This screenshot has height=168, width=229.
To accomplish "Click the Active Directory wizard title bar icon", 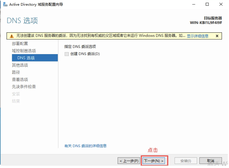I will click(x=5, y=5).
